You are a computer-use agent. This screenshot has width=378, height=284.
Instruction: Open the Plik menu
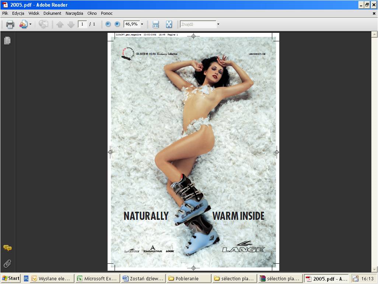(5, 13)
